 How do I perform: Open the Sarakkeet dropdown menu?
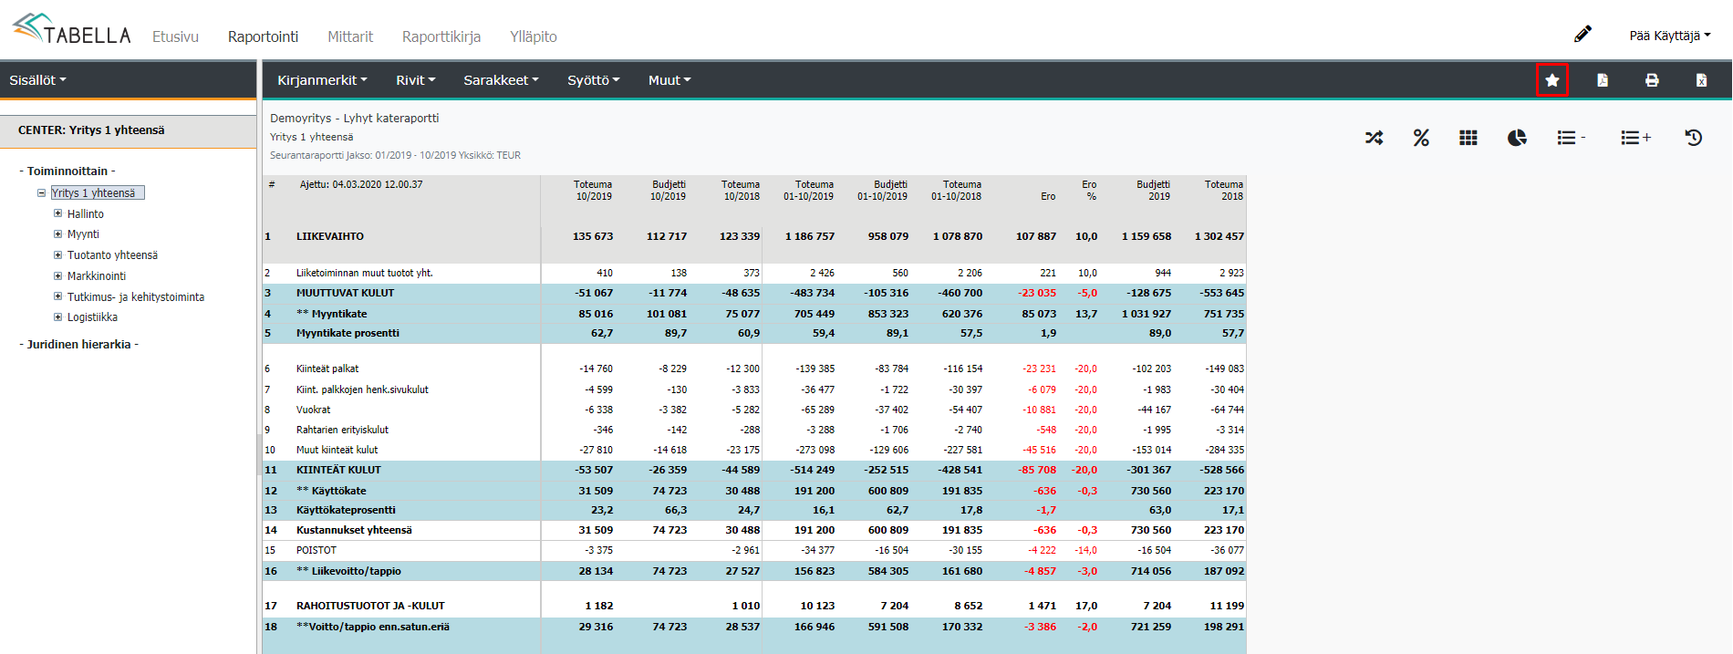click(x=501, y=80)
